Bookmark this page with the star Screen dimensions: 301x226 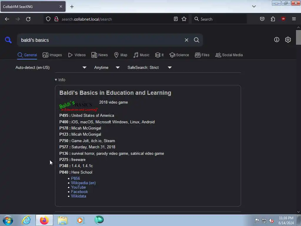coord(184,19)
